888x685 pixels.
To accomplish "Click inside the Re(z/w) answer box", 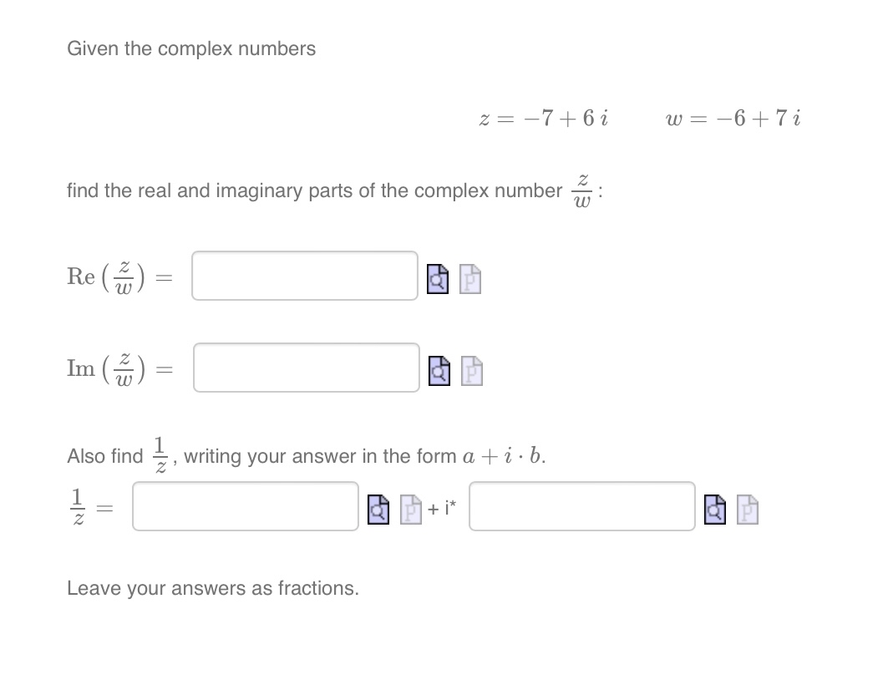I will pyautogui.click(x=304, y=276).
